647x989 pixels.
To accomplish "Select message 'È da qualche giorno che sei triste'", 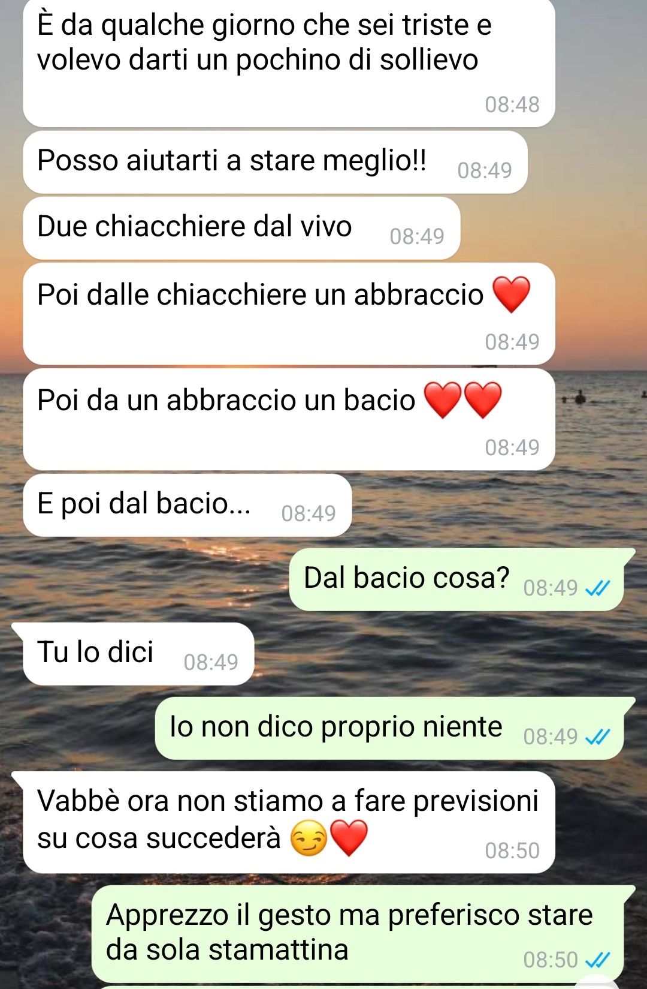I will pos(289,62).
